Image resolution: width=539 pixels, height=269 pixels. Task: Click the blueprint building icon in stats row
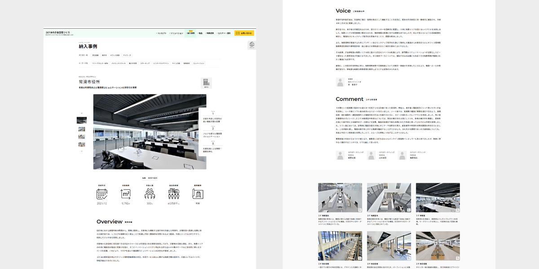[198, 194]
